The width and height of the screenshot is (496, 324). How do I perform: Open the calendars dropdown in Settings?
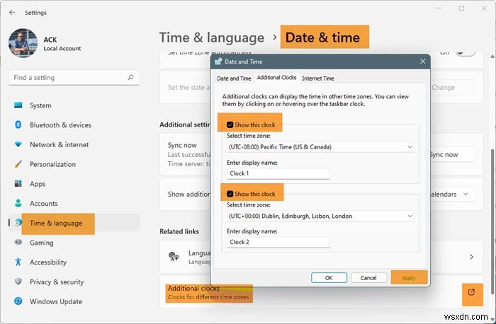pos(452,195)
